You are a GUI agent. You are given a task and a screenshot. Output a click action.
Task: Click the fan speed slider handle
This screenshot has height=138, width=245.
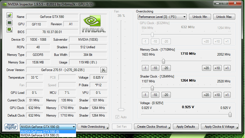point(121,110)
